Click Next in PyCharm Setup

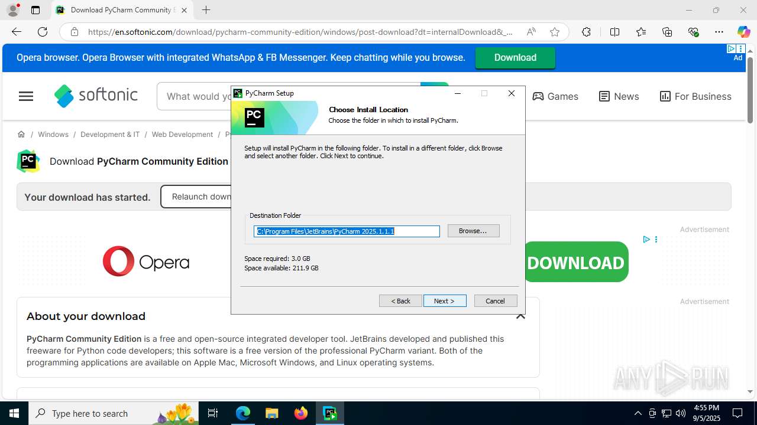click(x=445, y=301)
